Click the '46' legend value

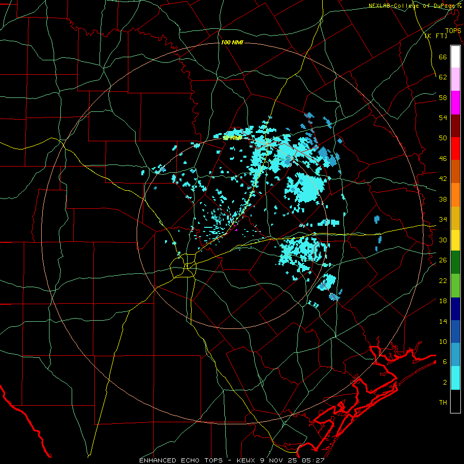443,159
